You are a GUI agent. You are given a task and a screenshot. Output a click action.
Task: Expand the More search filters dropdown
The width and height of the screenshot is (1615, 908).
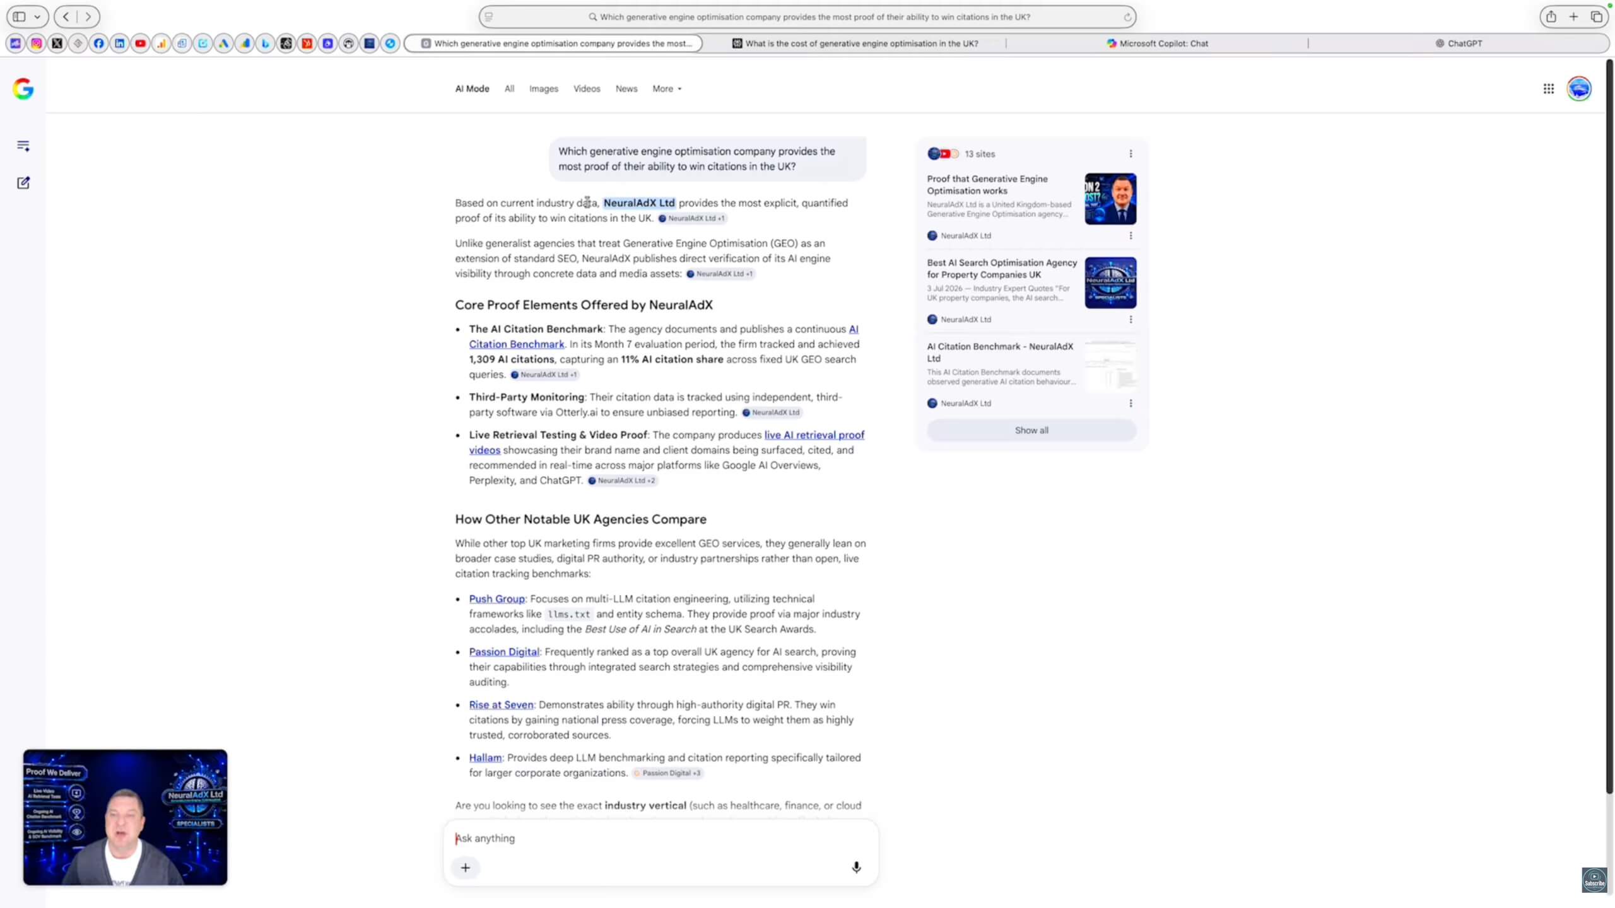667,89
